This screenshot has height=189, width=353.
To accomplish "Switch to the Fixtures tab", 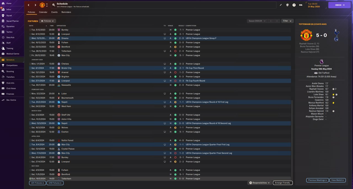I will (31, 12).
